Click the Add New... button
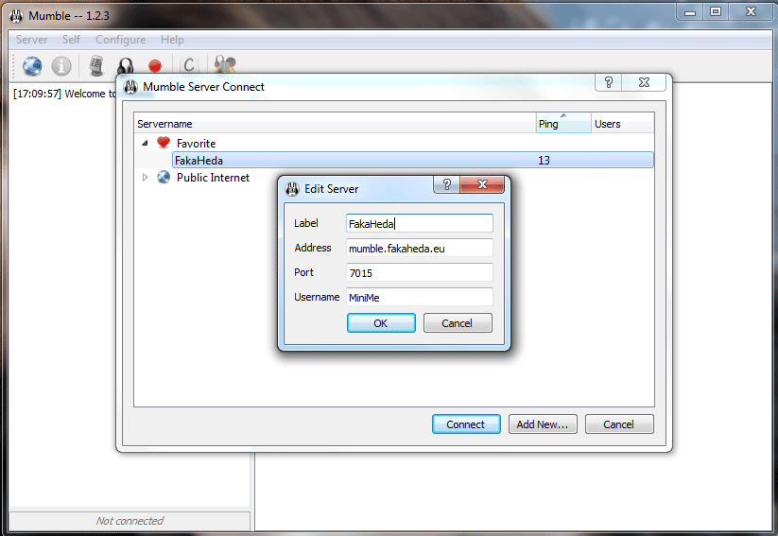The height and width of the screenshot is (536, 778). (543, 424)
